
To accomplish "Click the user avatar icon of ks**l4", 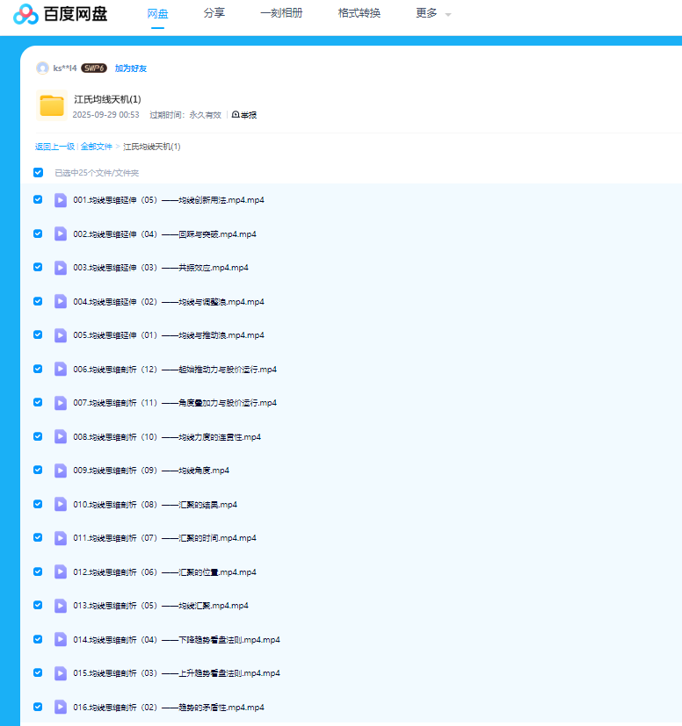I will click(x=42, y=68).
